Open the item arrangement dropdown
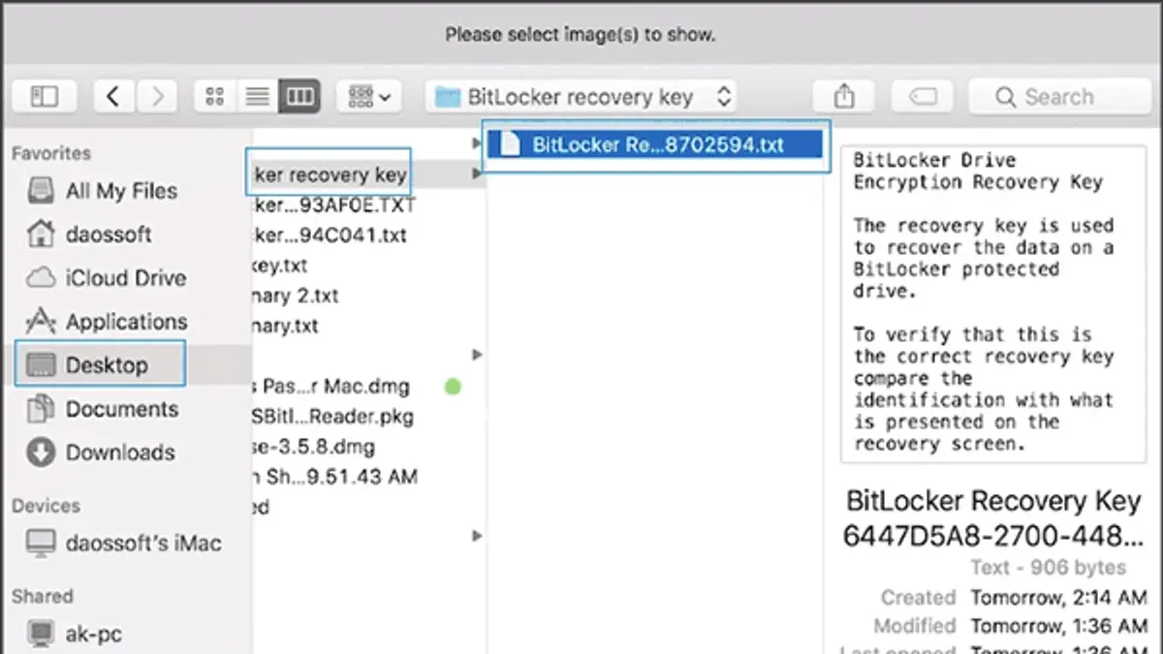 [x=369, y=96]
